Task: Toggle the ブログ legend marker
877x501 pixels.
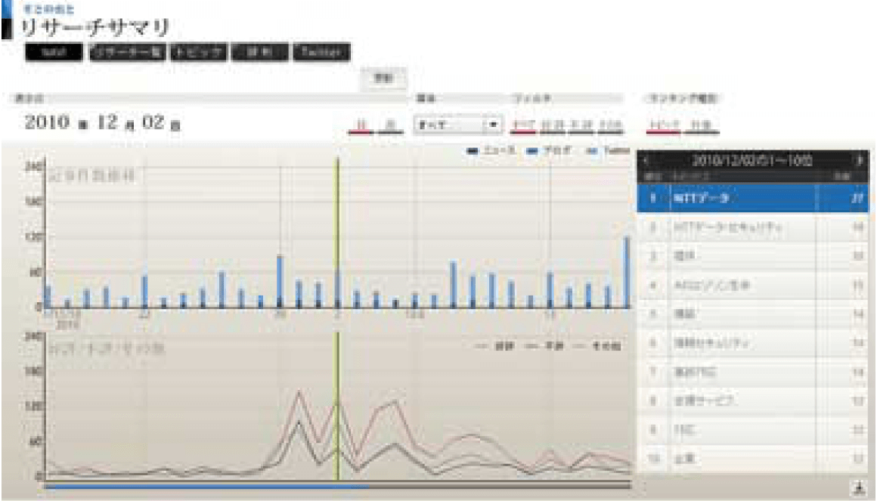Action: point(531,151)
